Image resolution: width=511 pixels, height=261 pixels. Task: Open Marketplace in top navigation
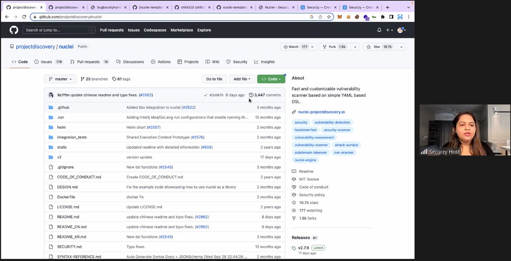point(182,30)
